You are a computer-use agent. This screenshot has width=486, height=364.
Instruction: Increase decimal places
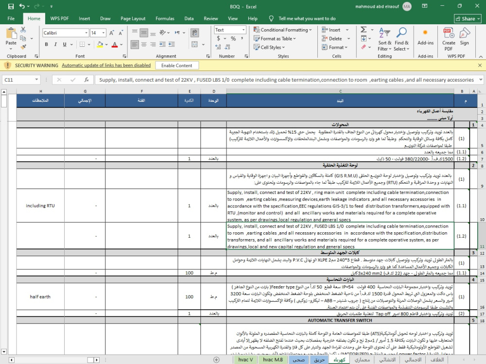(x=218, y=47)
